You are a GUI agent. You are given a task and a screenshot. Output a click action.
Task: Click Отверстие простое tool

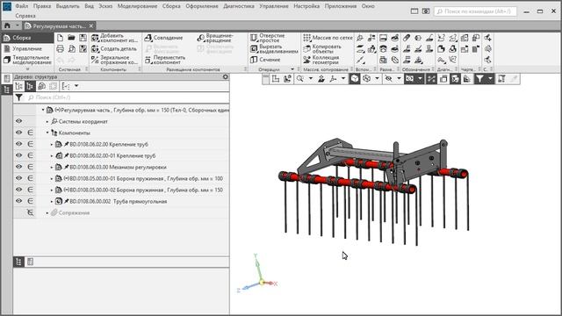coord(268,38)
